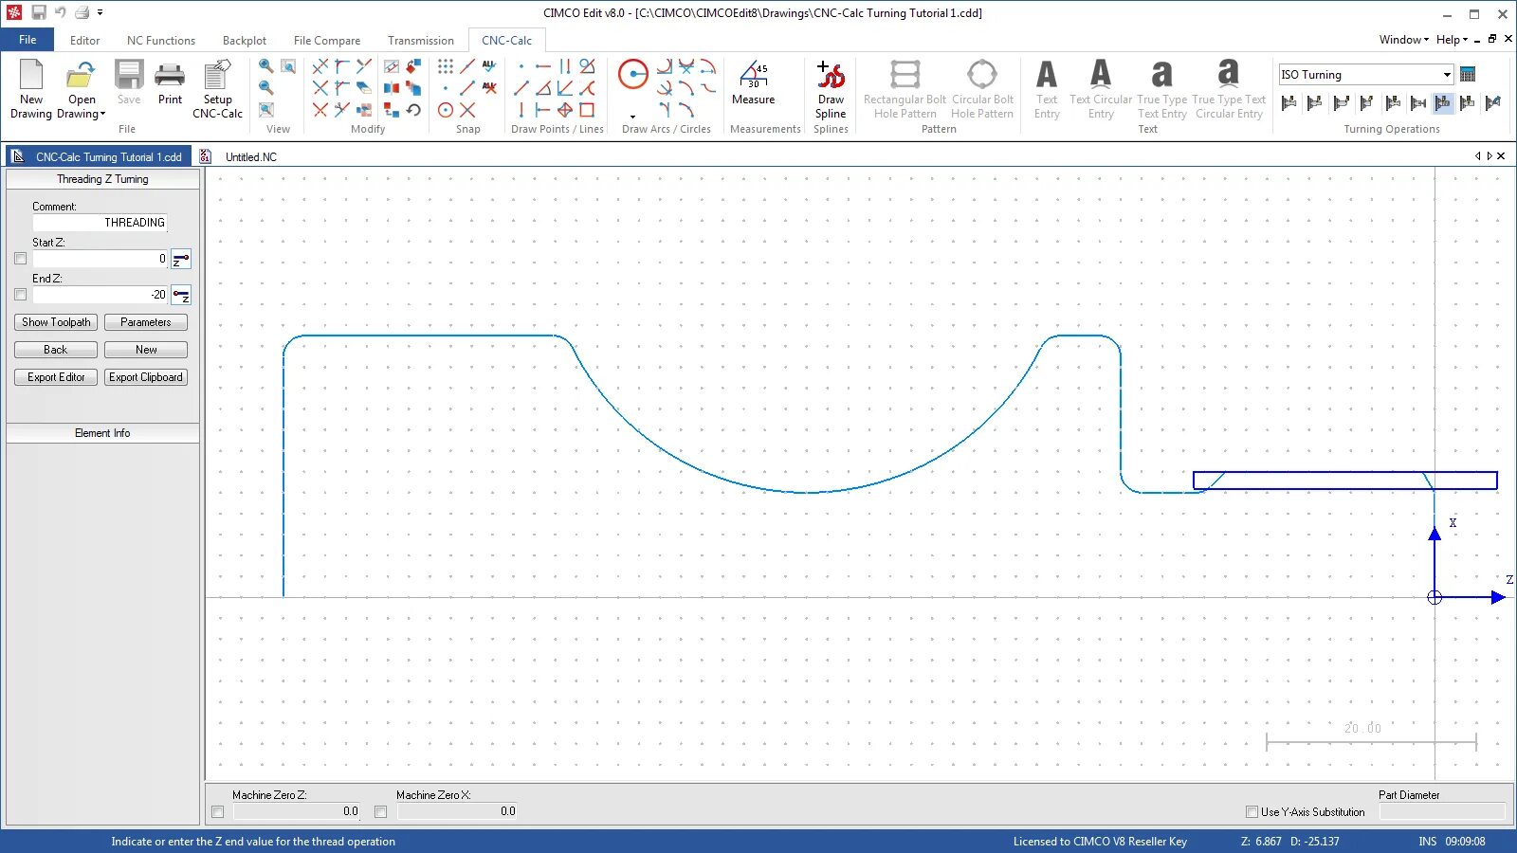Click the Rectangular Bolt Hole Pattern tool

coord(905,90)
